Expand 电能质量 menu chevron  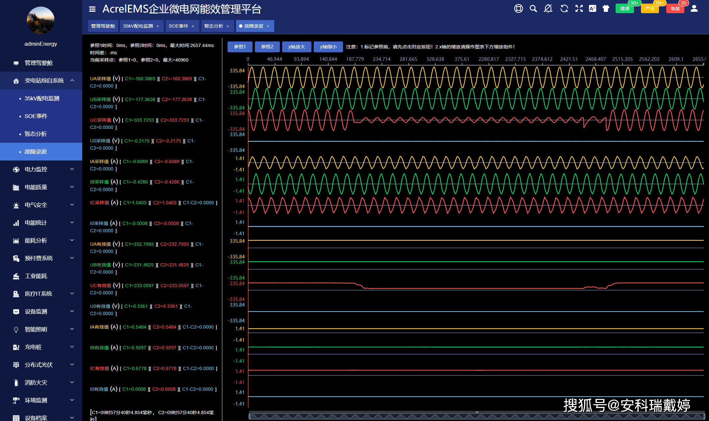[x=72, y=187]
